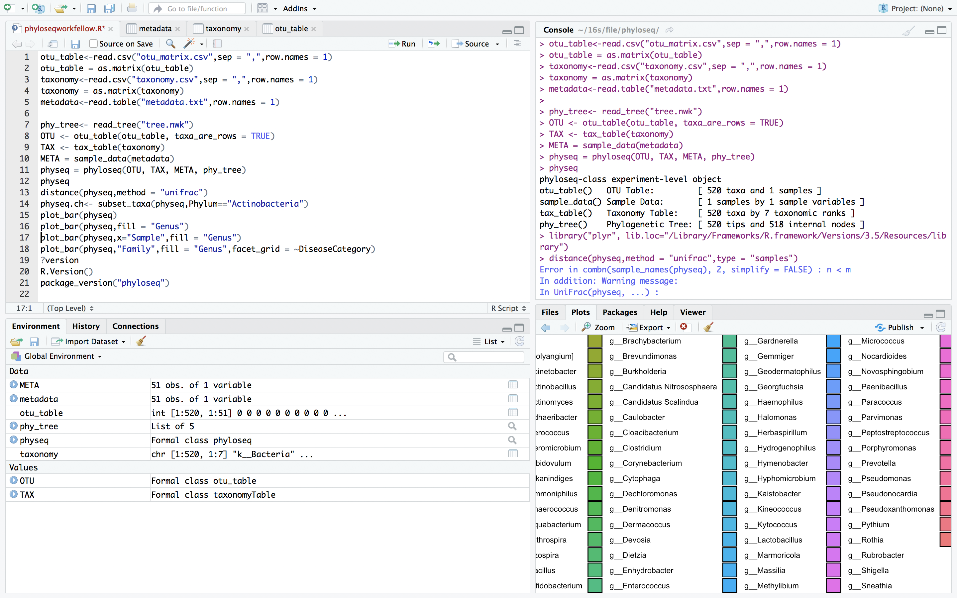Create a new R script file
Viewport: 957px width, 598px height.
point(9,8)
